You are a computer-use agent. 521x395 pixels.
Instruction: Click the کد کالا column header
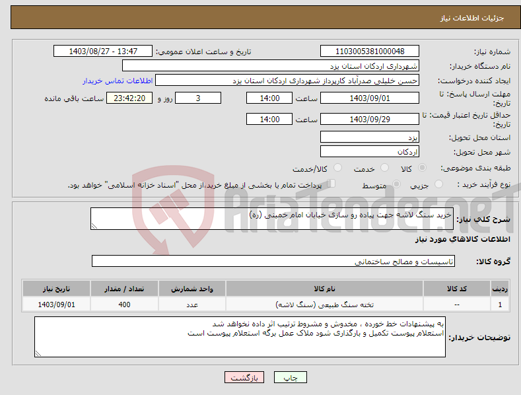click(x=457, y=289)
